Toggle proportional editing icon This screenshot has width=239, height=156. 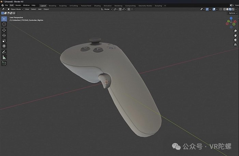click(x=129, y=9)
